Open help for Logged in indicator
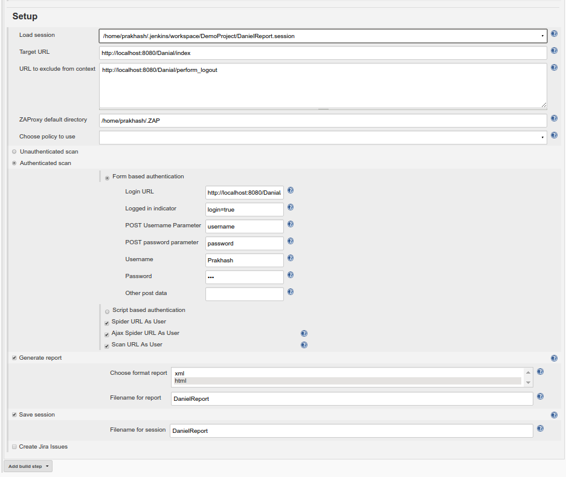The image size is (566, 477). (290, 207)
